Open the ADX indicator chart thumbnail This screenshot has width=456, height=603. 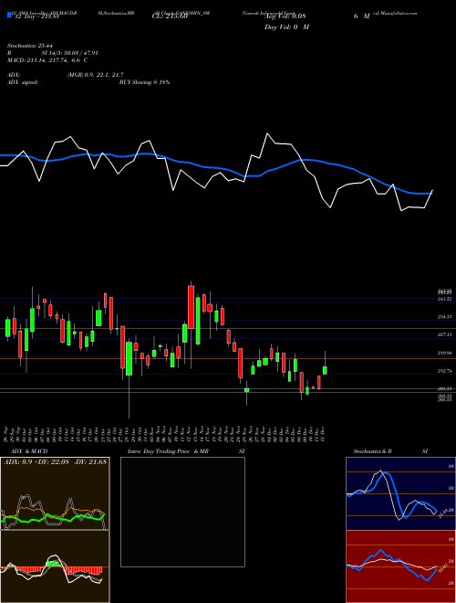point(55,493)
